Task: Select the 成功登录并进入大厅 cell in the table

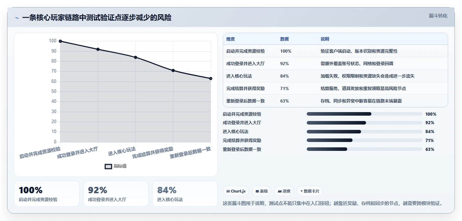Action: click(246, 64)
